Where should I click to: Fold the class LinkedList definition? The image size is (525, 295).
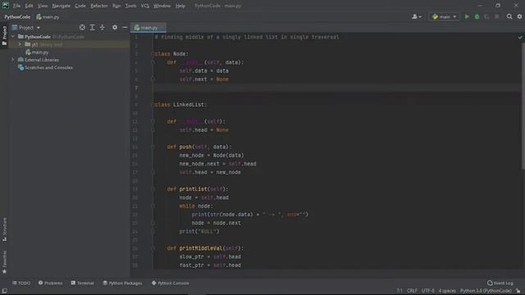click(153, 105)
